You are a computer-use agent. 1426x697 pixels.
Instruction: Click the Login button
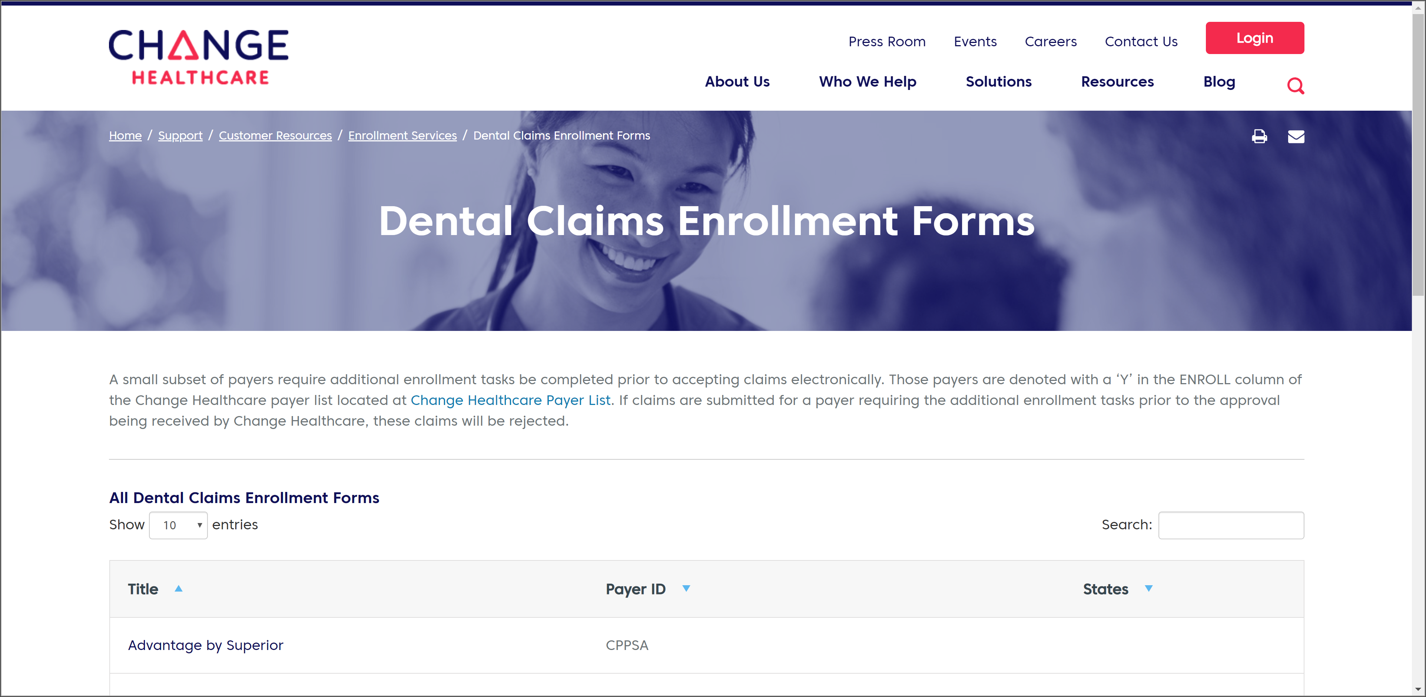click(x=1254, y=37)
